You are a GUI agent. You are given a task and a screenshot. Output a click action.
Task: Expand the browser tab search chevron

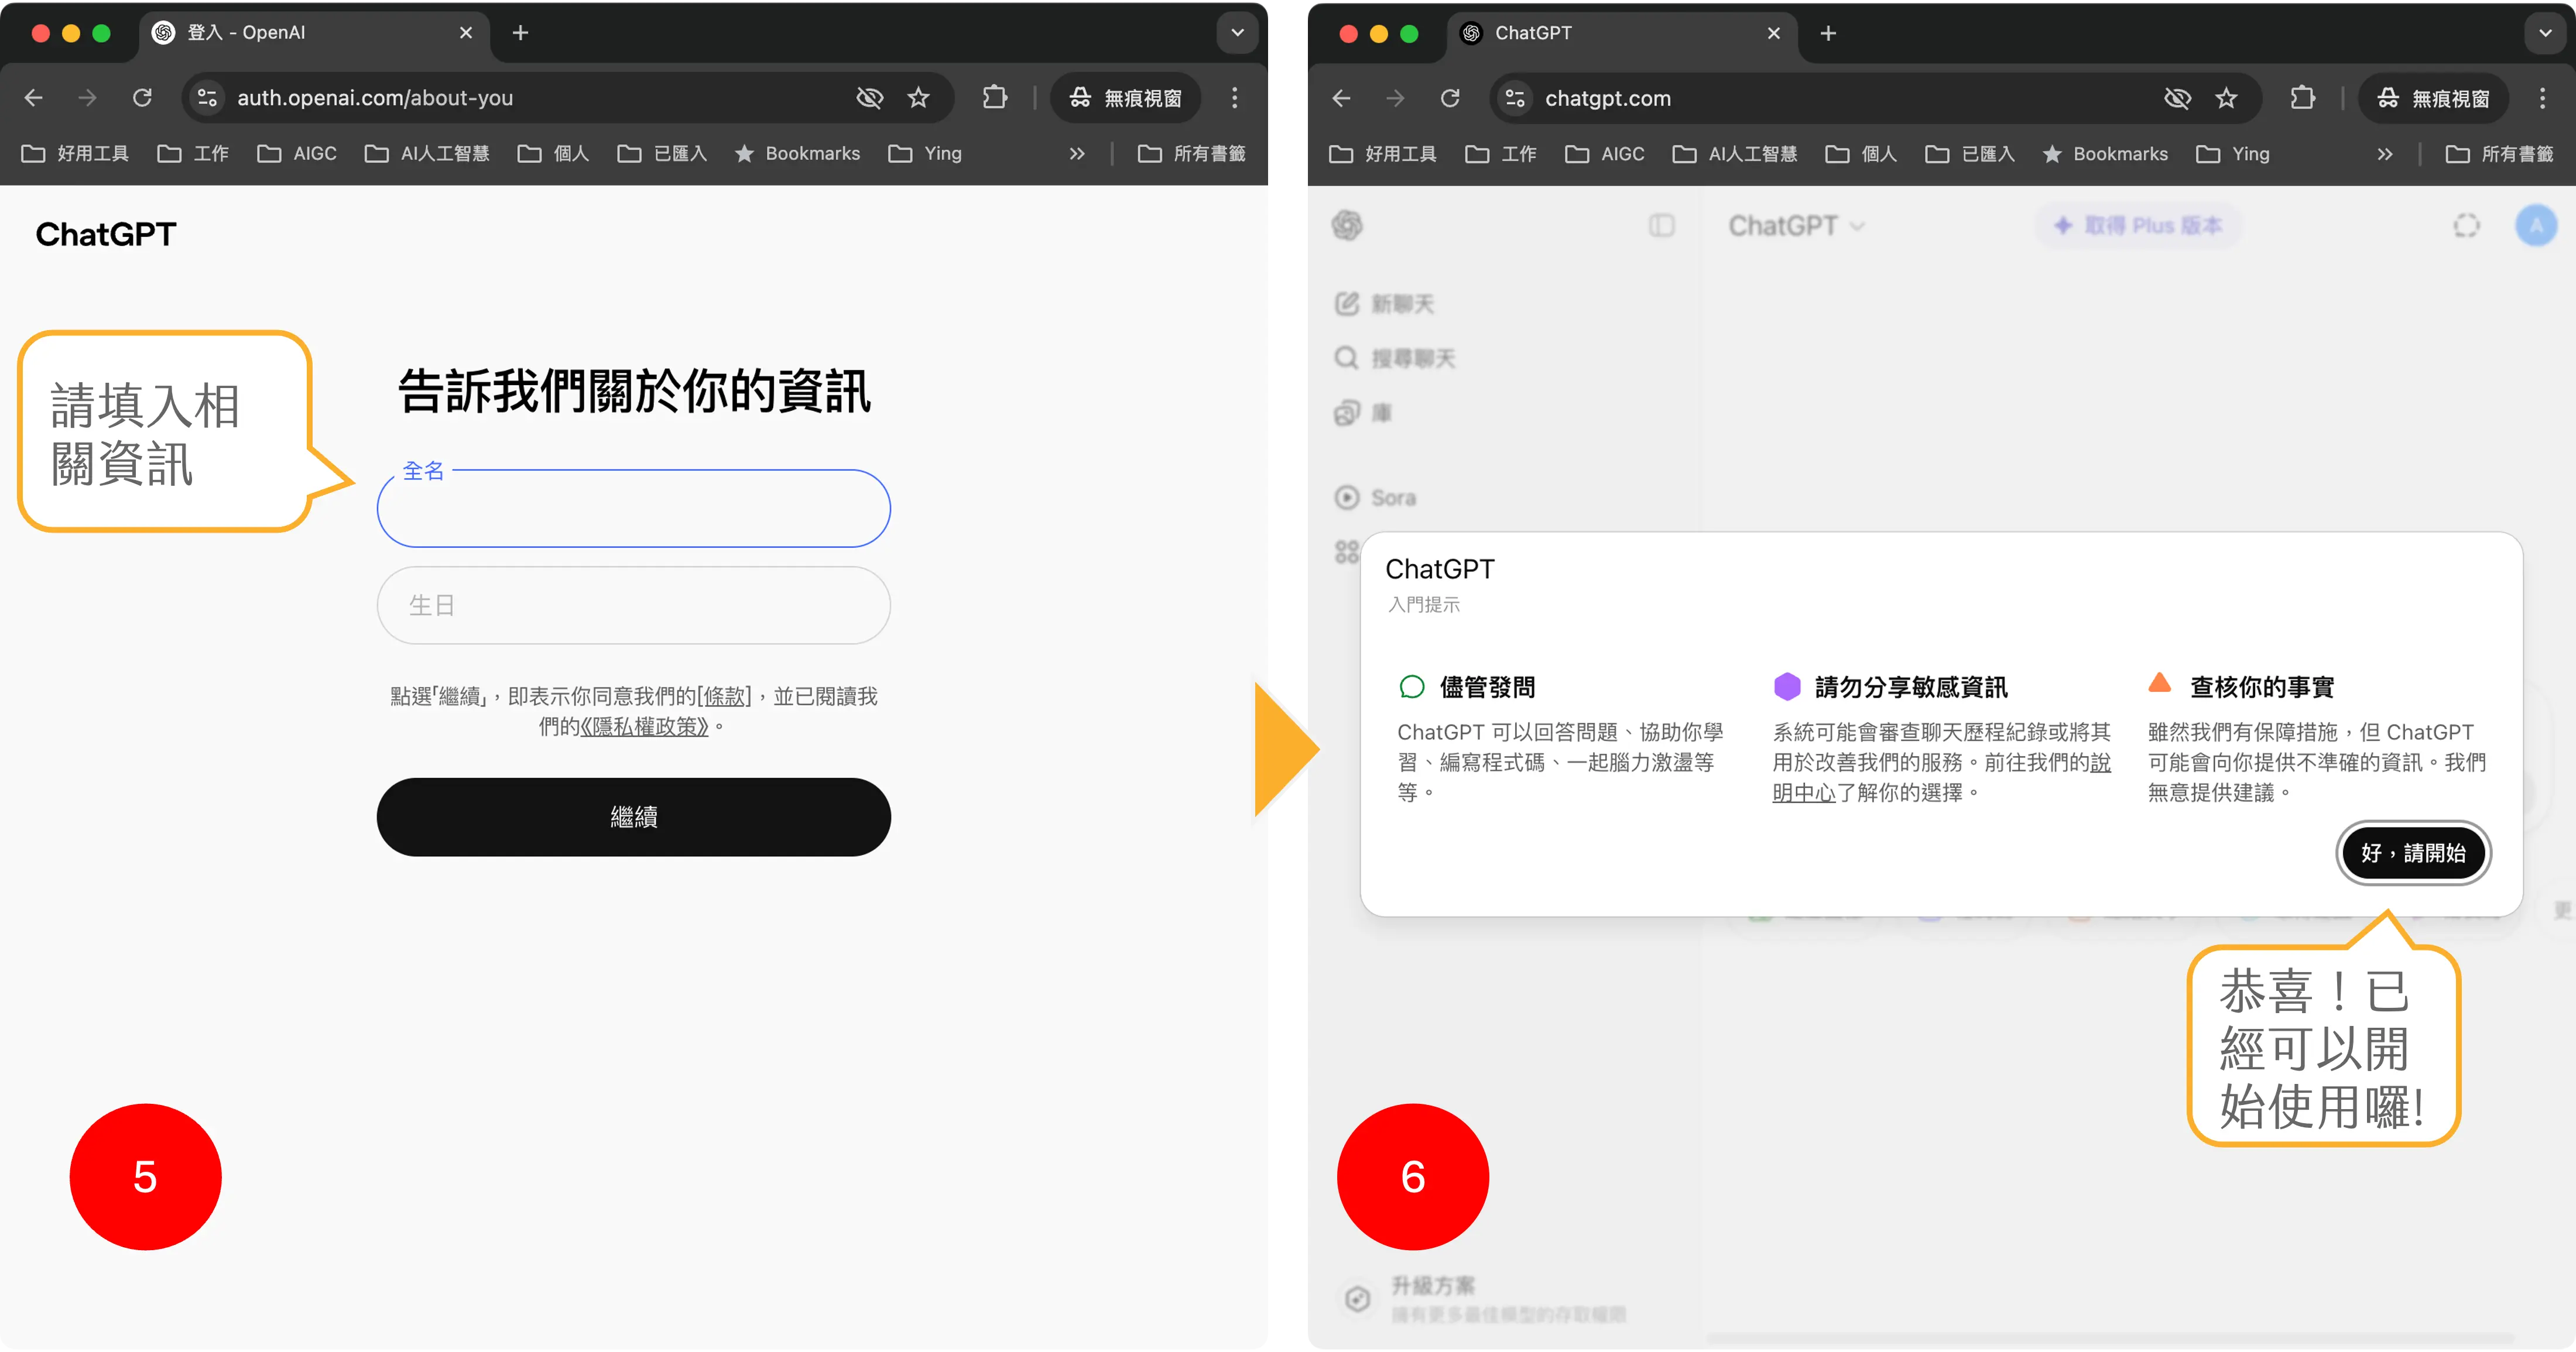tap(1237, 33)
